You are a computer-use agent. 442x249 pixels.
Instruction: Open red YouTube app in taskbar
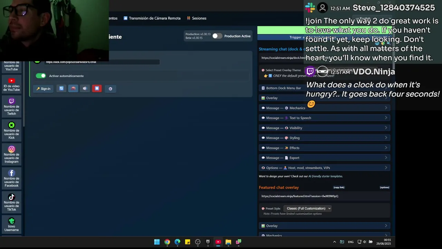point(218,242)
